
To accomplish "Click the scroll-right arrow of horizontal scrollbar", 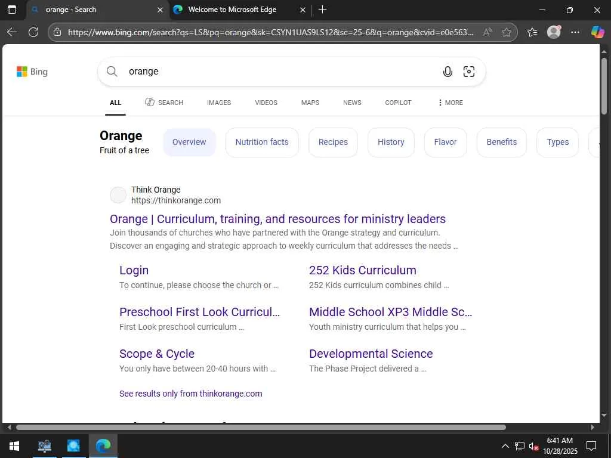I will (x=593, y=427).
